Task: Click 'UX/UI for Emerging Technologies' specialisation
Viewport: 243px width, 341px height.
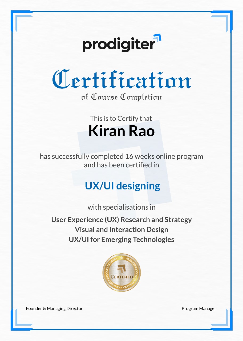Action: (122, 239)
